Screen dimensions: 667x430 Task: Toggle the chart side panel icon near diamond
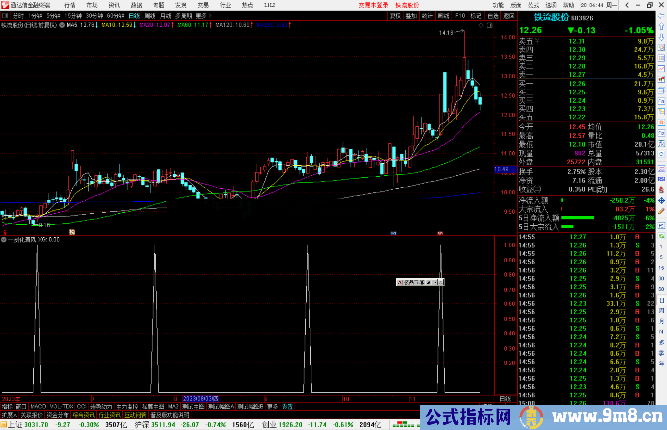coord(489,25)
